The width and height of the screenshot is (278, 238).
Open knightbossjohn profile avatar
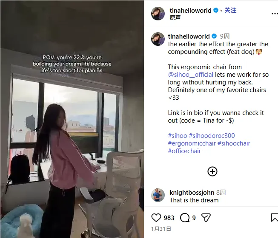pos(158,195)
